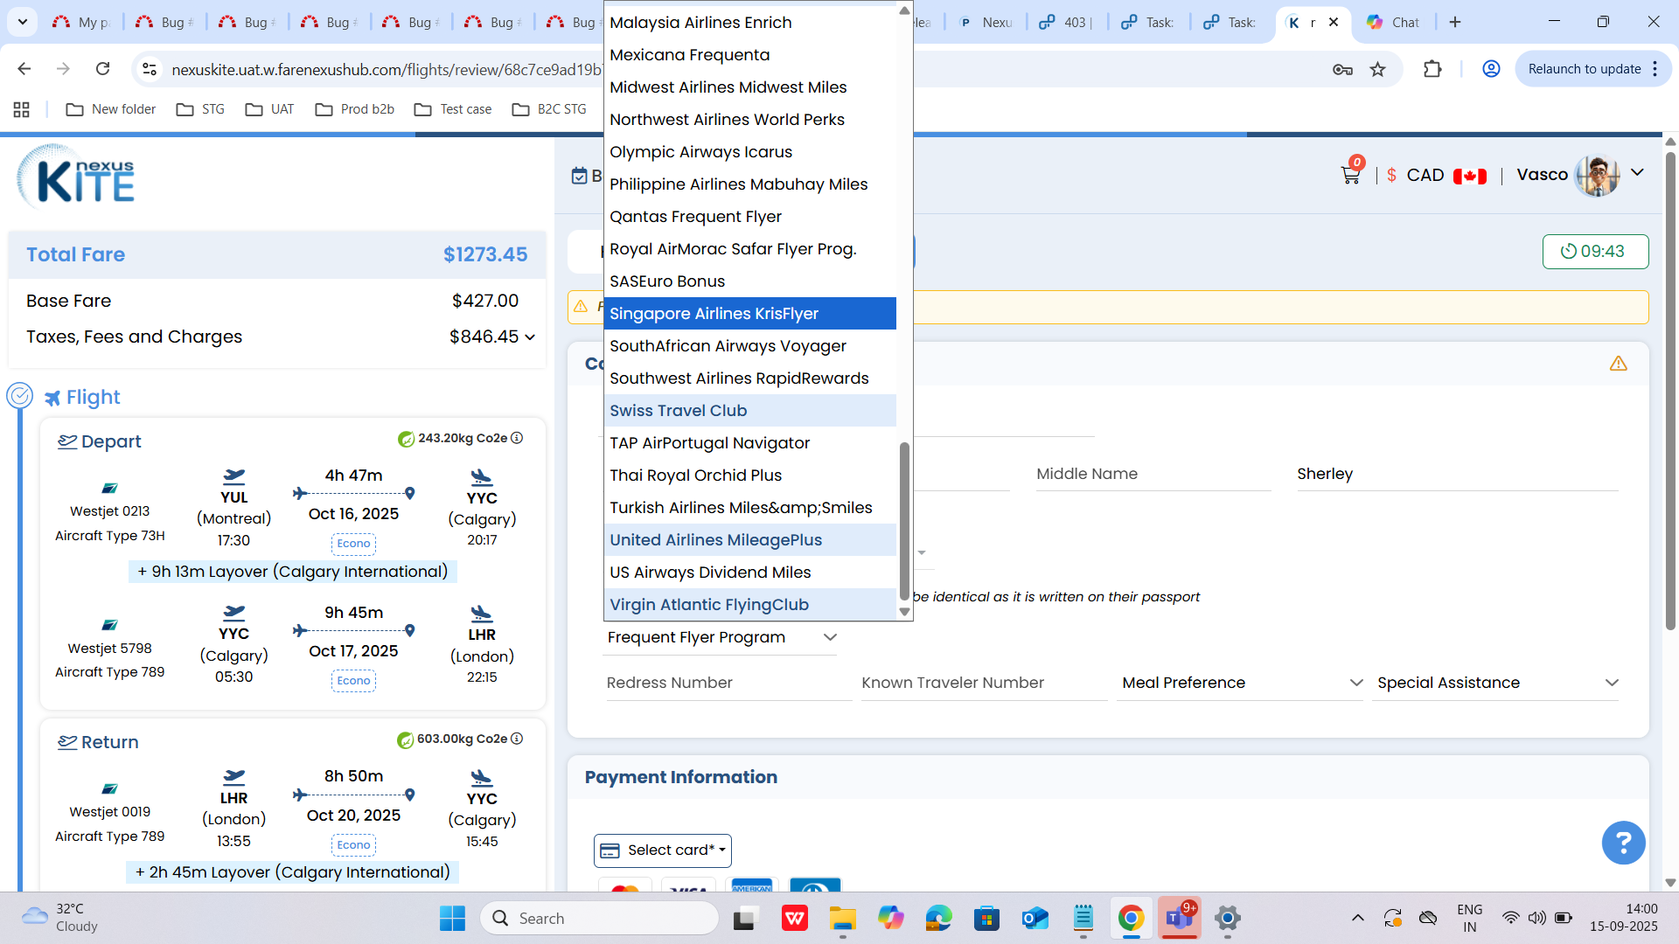
Task: Bookmark this page with the star icon
Action: coord(1378,69)
